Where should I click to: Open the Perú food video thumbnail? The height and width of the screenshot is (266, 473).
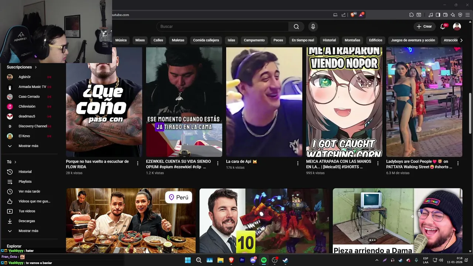coord(131,221)
